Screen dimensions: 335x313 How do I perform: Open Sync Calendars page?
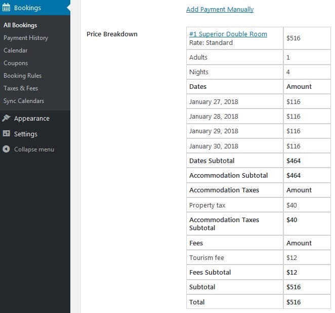24,101
